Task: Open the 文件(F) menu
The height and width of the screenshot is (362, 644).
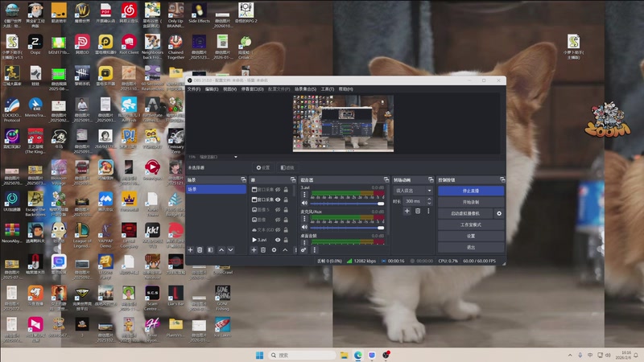Action: click(193, 89)
